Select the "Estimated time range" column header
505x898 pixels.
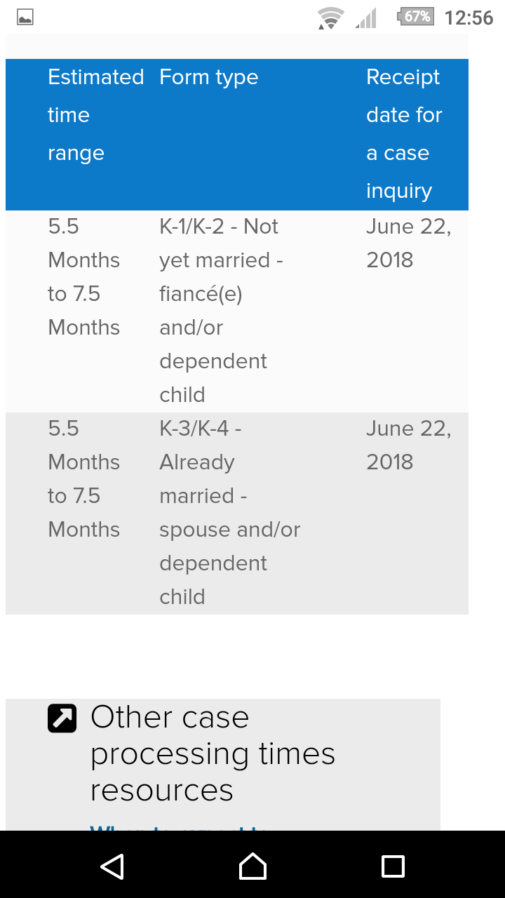click(95, 115)
